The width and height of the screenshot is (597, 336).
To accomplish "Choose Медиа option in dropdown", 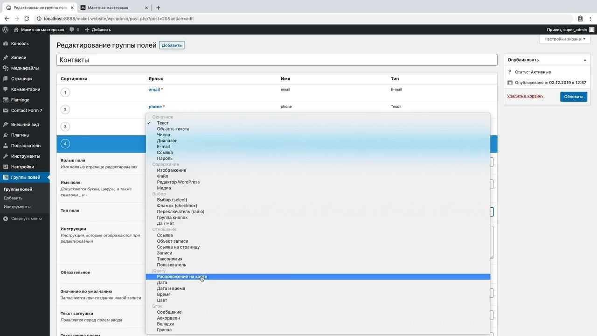I will [x=318, y=188].
